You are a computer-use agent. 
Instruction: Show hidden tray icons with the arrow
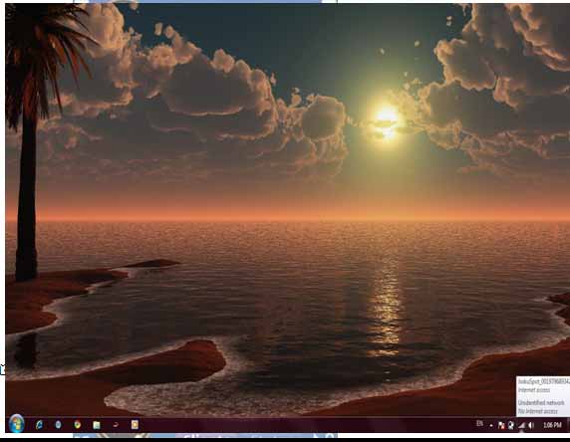click(491, 425)
